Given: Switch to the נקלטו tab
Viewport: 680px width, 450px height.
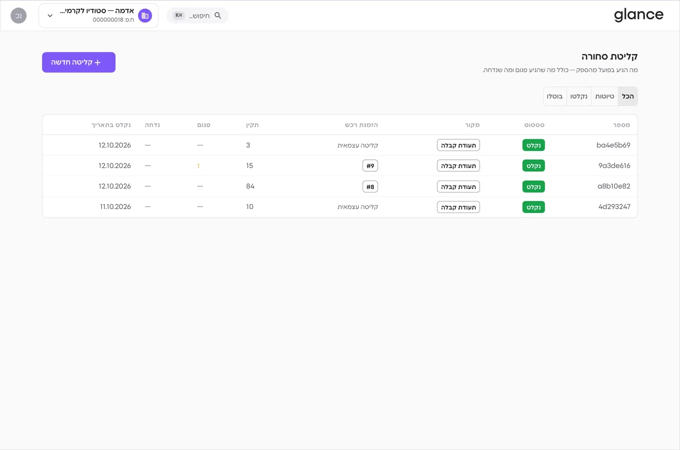Looking at the screenshot, I should coord(579,96).
